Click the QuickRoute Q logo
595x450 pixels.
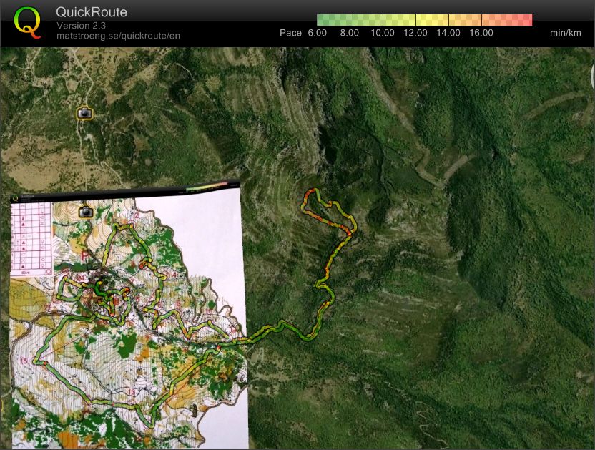[27, 23]
